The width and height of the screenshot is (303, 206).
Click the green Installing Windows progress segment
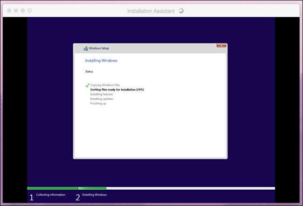pos(92,188)
